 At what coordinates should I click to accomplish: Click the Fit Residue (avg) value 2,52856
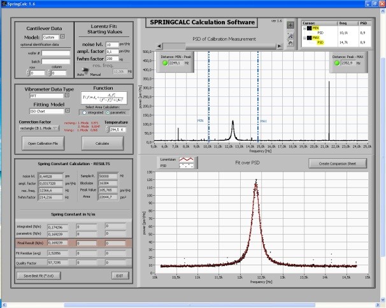tap(58, 253)
